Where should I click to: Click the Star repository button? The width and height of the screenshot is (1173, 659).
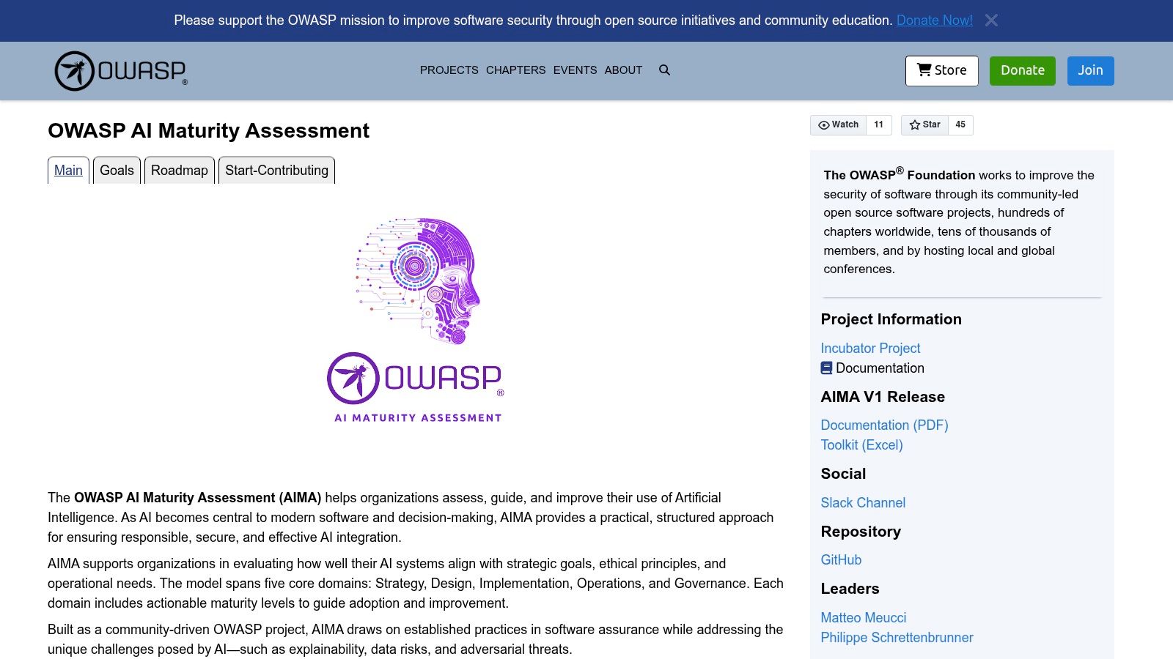(x=924, y=125)
